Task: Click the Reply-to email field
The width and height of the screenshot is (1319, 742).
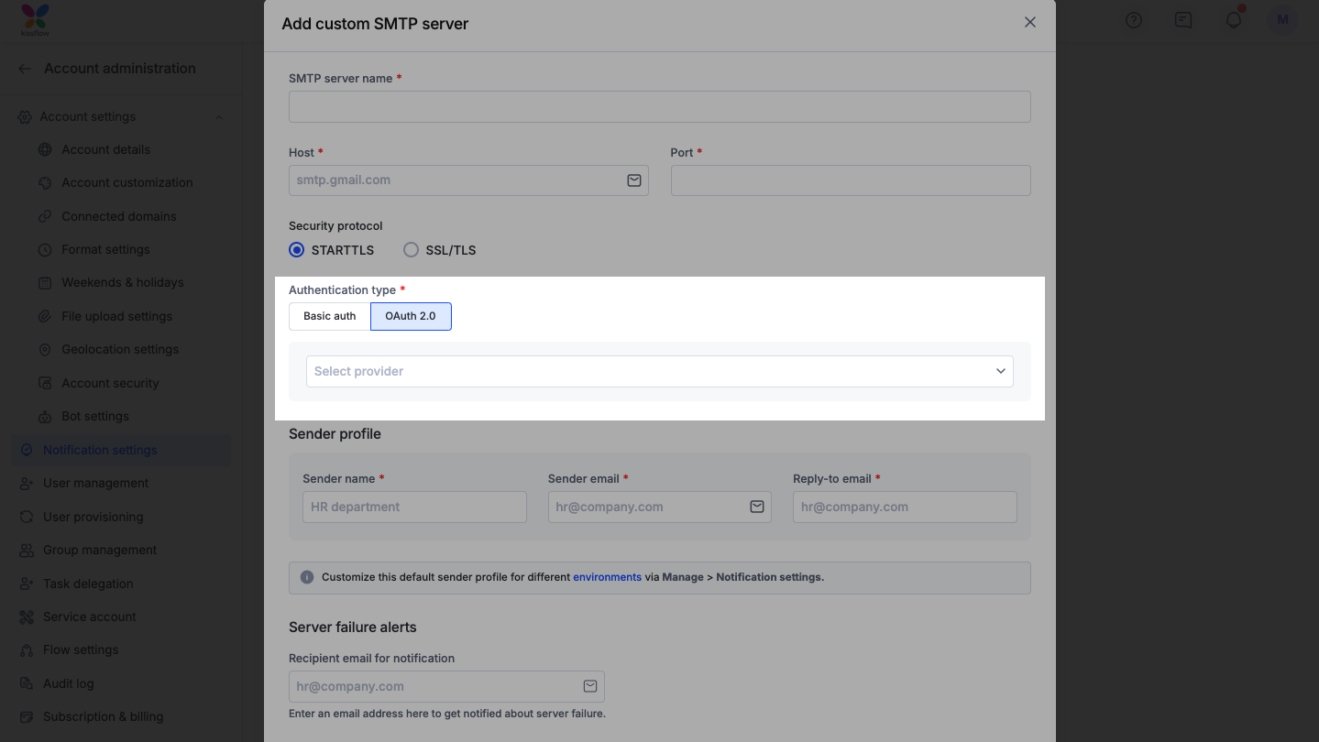Action: pyautogui.click(x=905, y=507)
